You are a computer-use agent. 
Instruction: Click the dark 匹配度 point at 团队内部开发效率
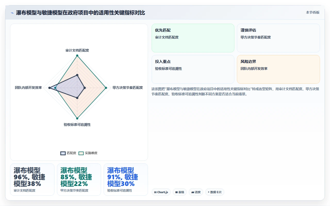pyautogui.click(x=49, y=88)
